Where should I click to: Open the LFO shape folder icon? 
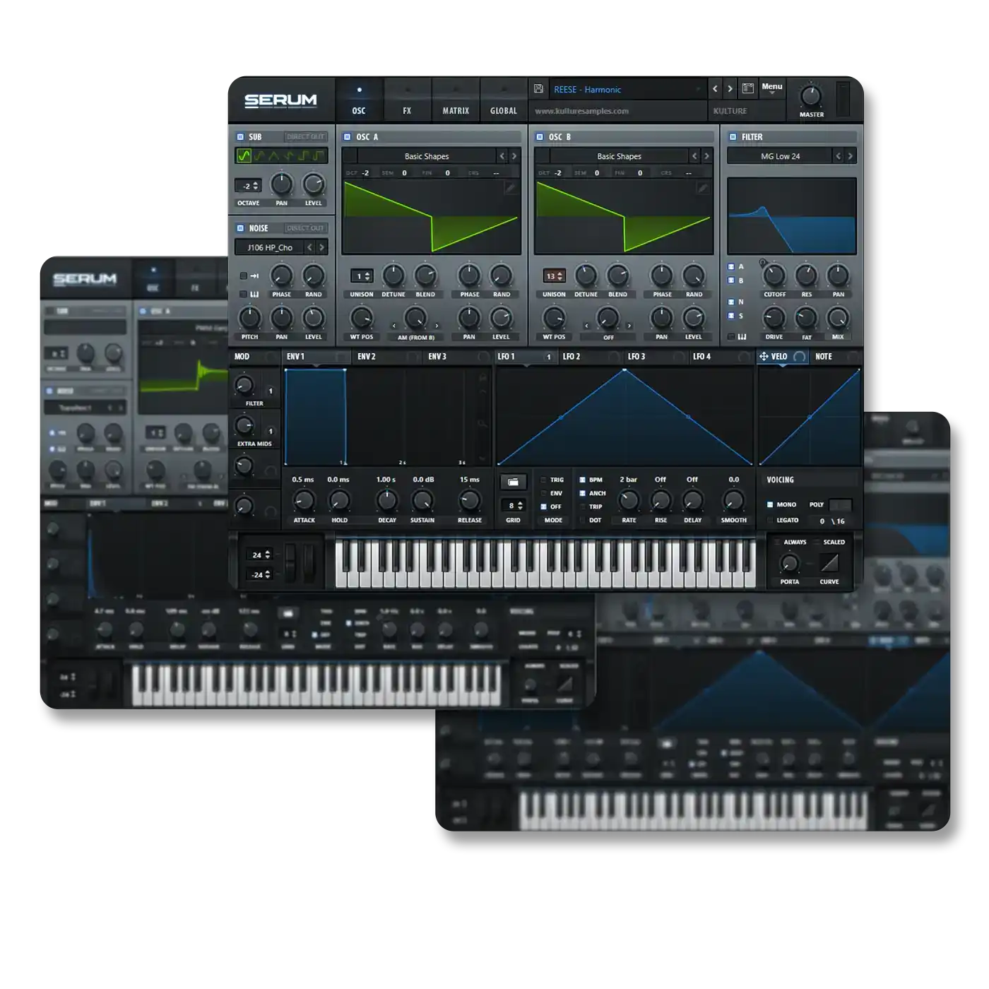(513, 482)
